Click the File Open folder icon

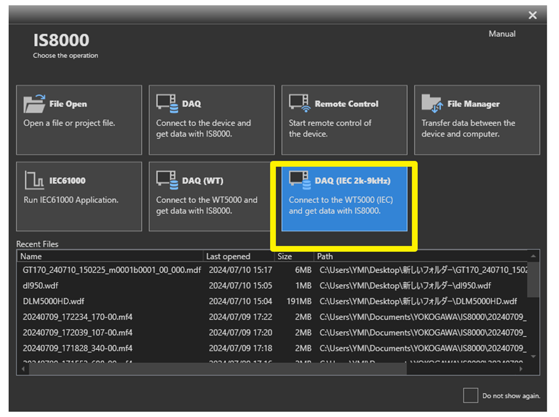[x=34, y=104]
